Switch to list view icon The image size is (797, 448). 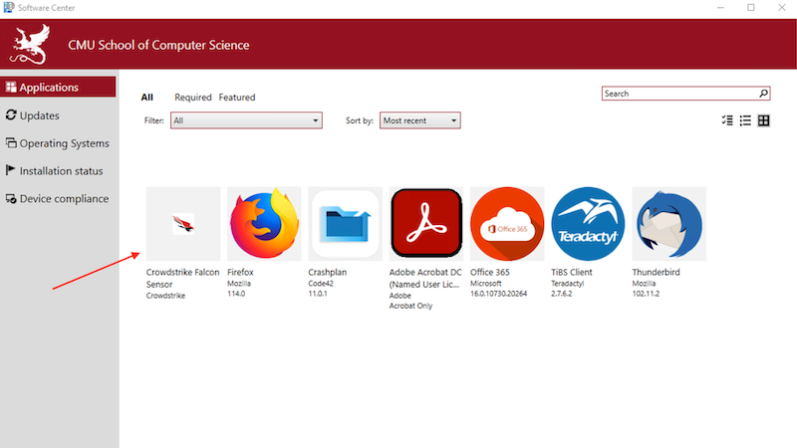coord(745,120)
